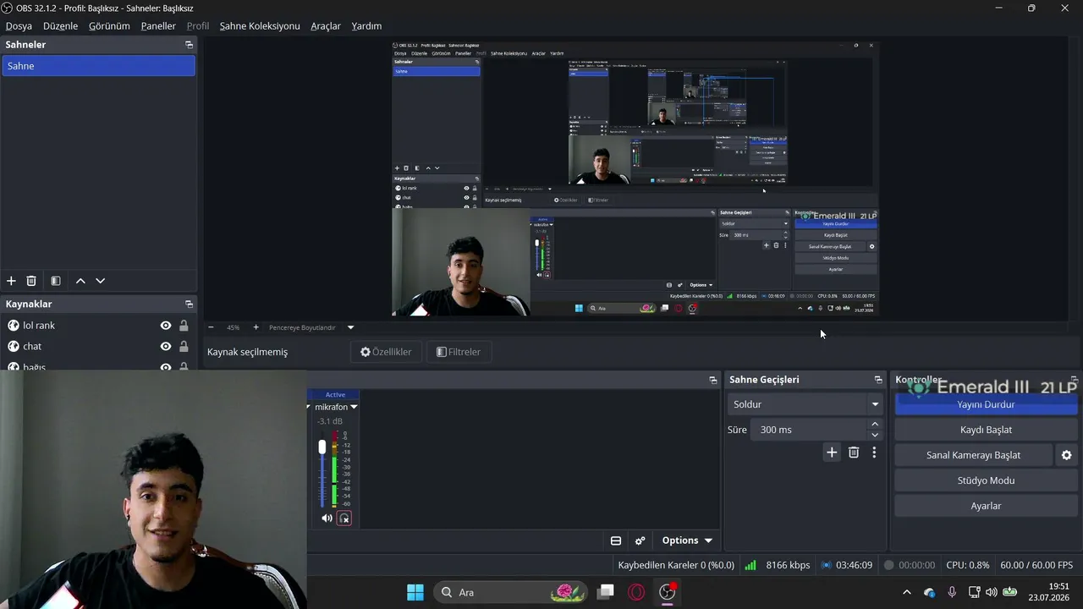Viewport: 1083px width, 609px height.
Task: Click the microphone icon in the system tray
Action: click(952, 592)
